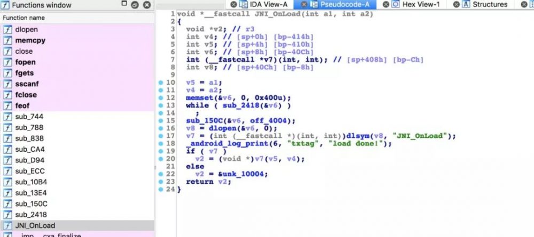The width and height of the screenshot is (534, 237).
Task: Click function icon beside dlopen
Action: tap(7, 29)
